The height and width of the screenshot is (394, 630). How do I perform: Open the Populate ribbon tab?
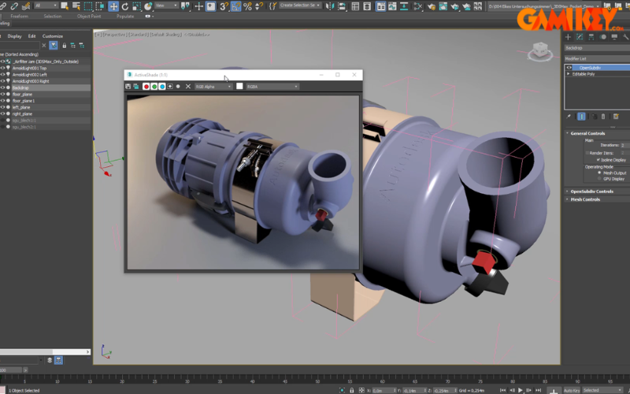pos(125,17)
